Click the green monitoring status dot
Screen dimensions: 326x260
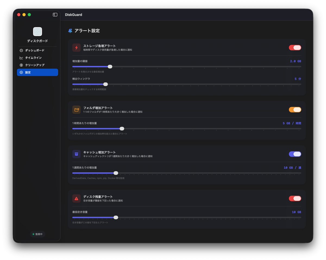point(33,234)
